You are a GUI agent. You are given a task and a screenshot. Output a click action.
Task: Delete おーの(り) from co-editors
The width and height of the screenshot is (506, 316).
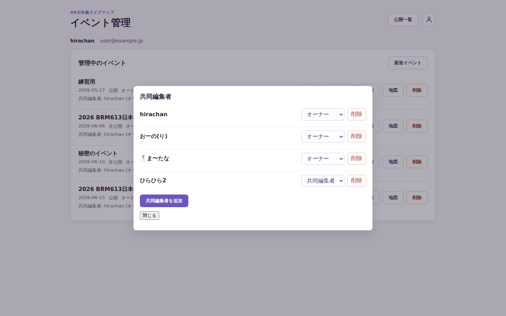(x=356, y=137)
